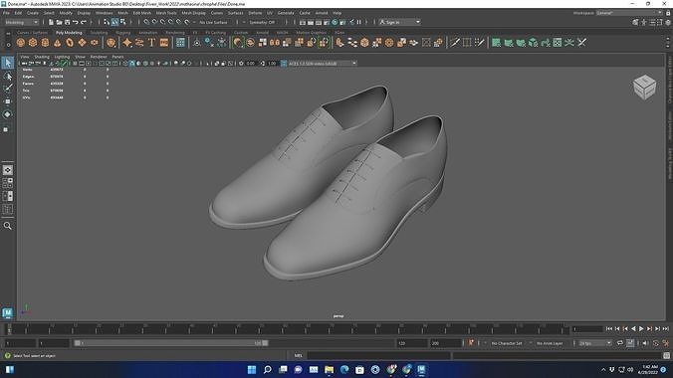Click the last crossed-tools shelf icon

(581, 43)
